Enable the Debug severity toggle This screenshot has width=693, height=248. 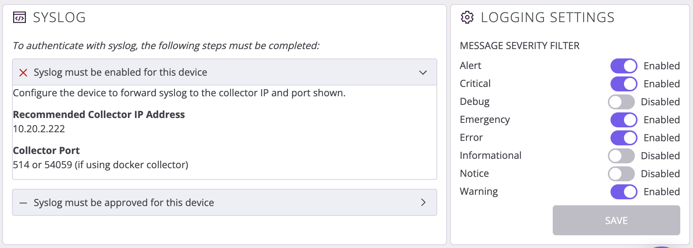(x=621, y=102)
